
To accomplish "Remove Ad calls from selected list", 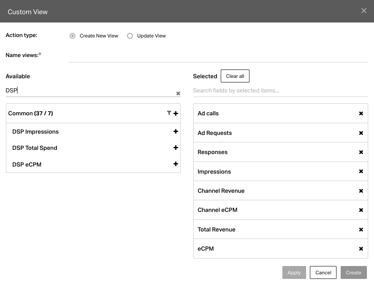I will click(x=361, y=113).
